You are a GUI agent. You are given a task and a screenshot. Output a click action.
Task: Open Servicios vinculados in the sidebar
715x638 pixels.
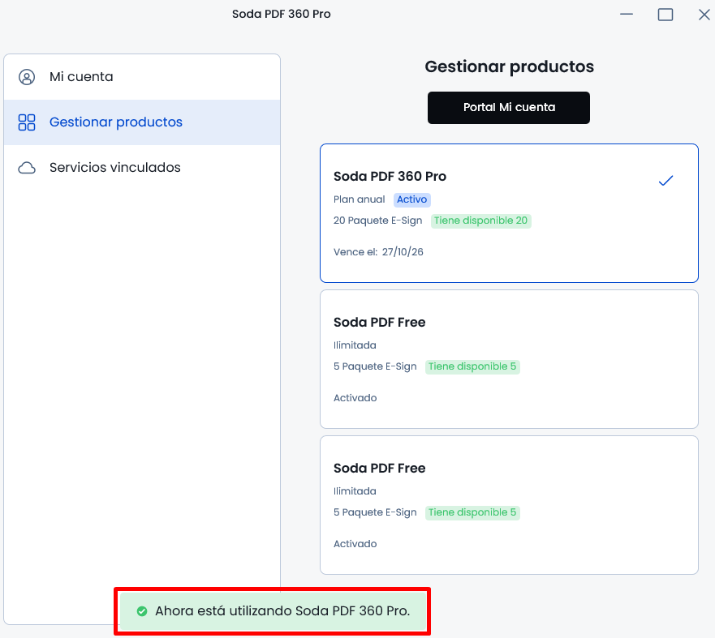[x=142, y=168]
